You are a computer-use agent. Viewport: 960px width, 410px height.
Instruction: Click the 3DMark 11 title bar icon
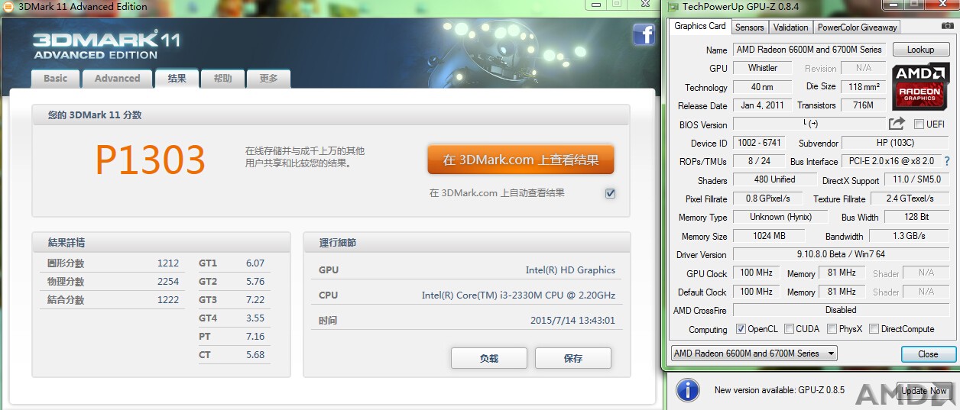[8, 6]
